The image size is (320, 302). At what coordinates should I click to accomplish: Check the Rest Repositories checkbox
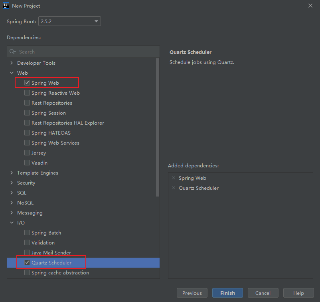click(x=27, y=103)
